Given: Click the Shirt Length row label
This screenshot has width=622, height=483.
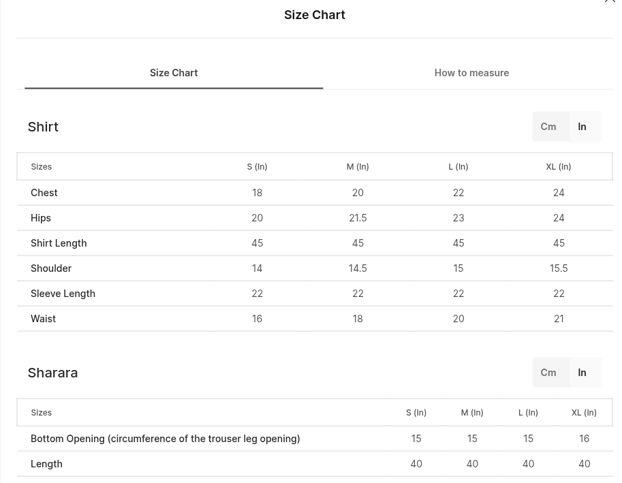Looking at the screenshot, I should (x=59, y=243).
